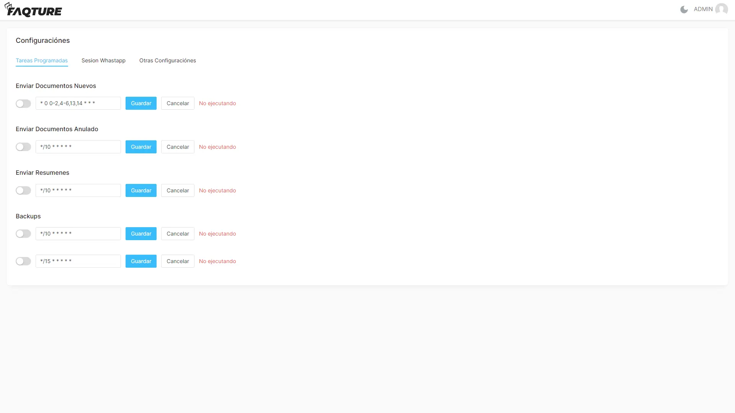
Task: Select the Tareas Programadas tab
Action: (42, 60)
